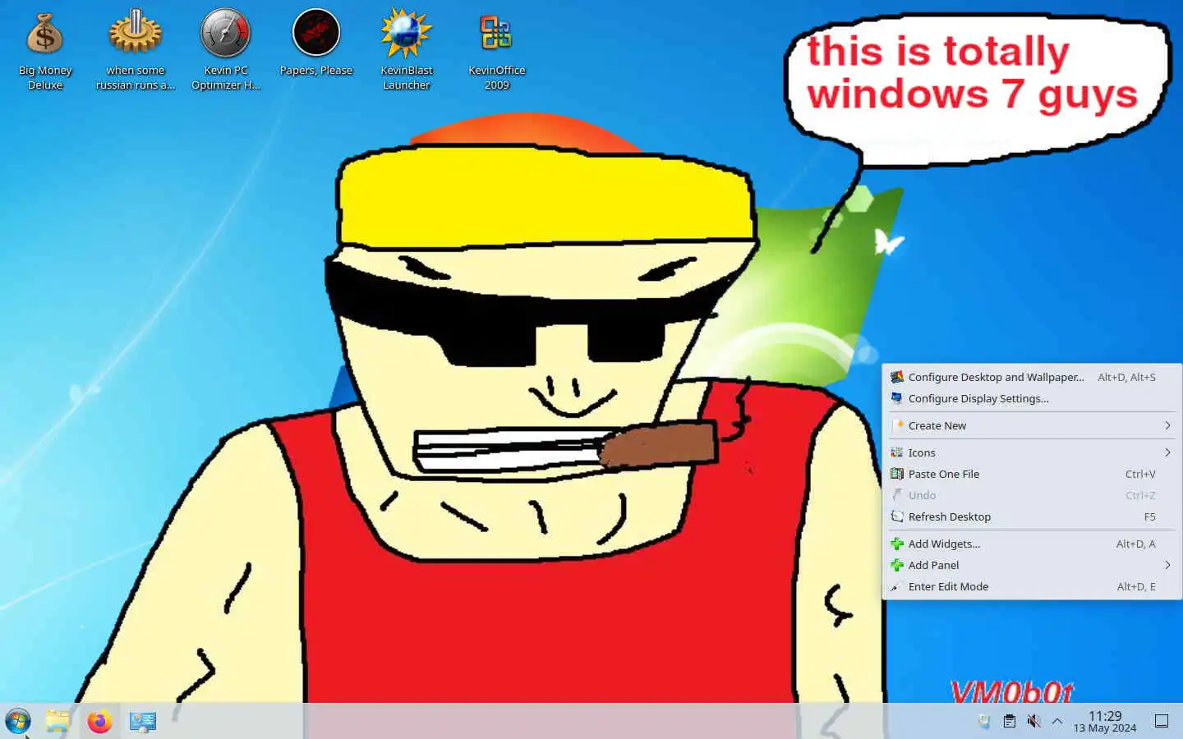Open the Big Money Deluxe desktop icon
The width and height of the screenshot is (1183, 739).
pos(45,49)
